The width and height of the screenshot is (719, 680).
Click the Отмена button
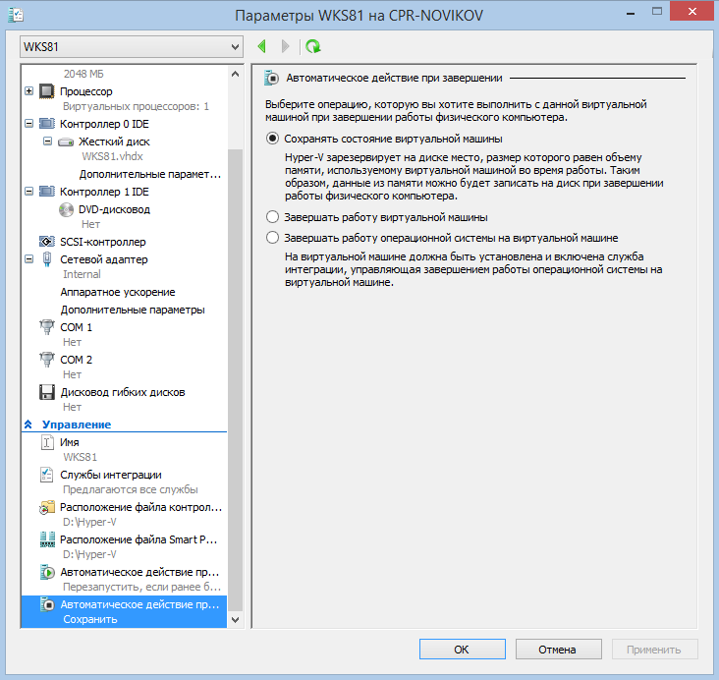pos(558,650)
